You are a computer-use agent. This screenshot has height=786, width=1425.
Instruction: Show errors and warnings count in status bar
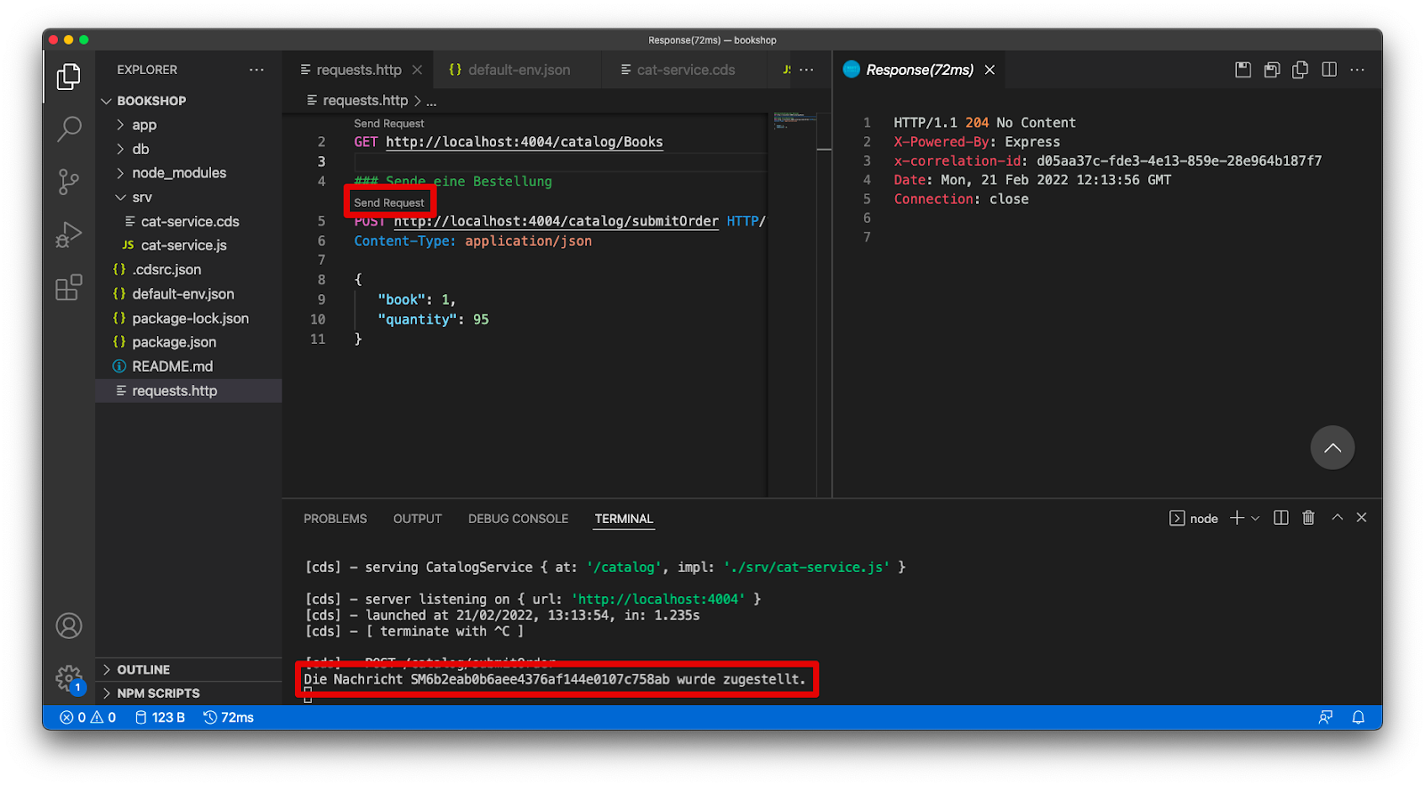click(x=87, y=717)
